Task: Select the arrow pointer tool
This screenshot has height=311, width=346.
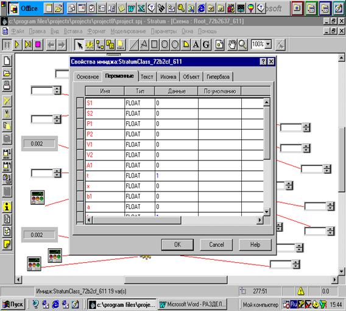Action: click(79, 45)
